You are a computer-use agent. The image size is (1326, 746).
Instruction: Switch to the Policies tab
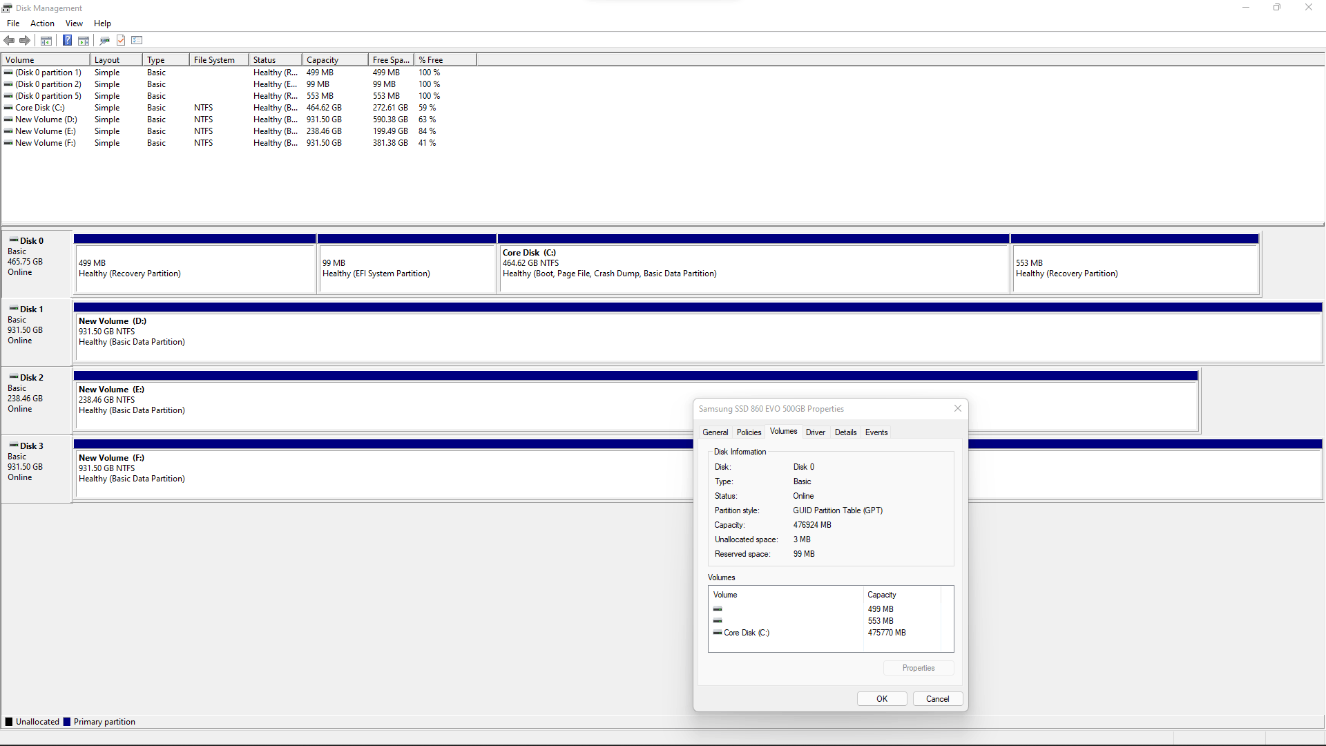[749, 432]
